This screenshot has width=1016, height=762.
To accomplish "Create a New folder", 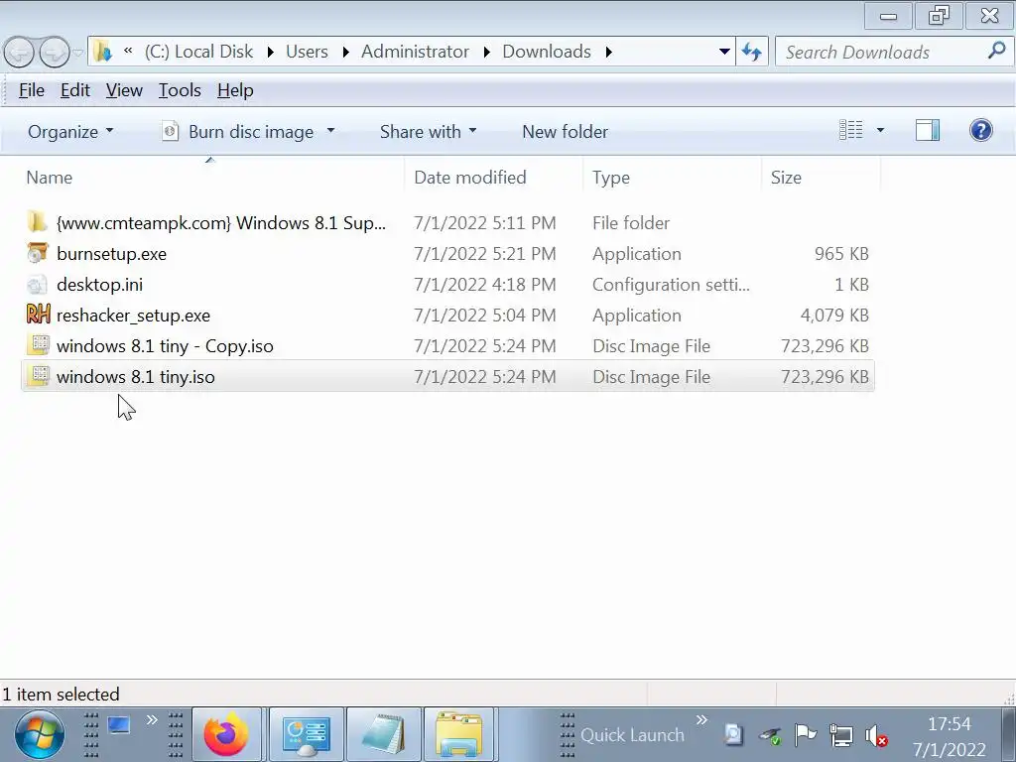I will [x=565, y=131].
